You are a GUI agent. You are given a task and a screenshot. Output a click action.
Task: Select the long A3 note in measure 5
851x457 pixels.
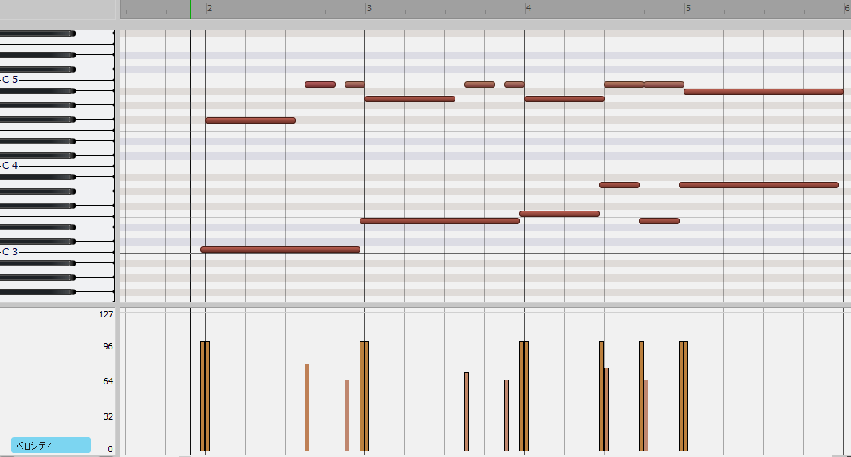[x=758, y=185]
